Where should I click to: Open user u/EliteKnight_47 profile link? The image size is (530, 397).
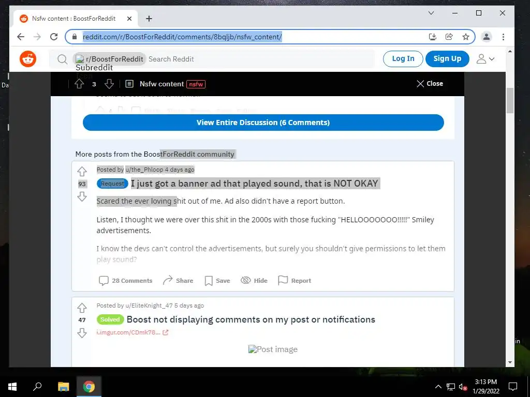point(149,306)
